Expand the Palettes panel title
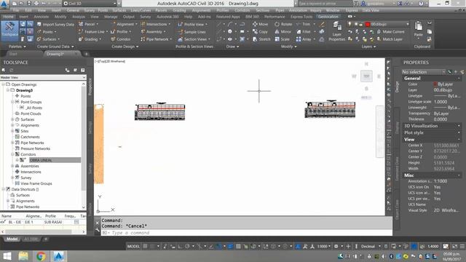This screenshot has height=262, width=466. [17, 47]
